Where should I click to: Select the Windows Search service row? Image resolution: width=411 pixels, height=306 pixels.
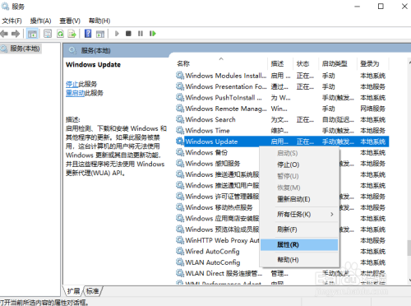click(282, 119)
